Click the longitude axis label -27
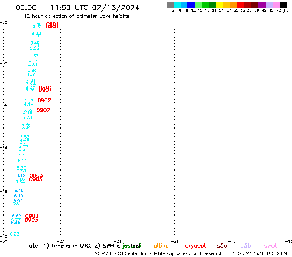The height and width of the screenshot is (257, 292). point(60,241)
